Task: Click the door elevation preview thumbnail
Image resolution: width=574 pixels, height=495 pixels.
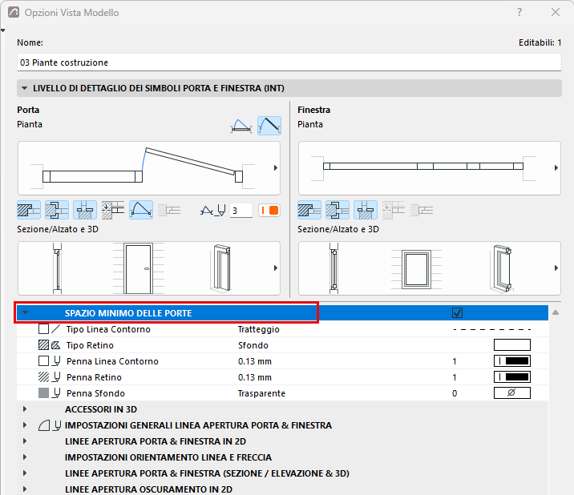Action: [x=139, y=268]
